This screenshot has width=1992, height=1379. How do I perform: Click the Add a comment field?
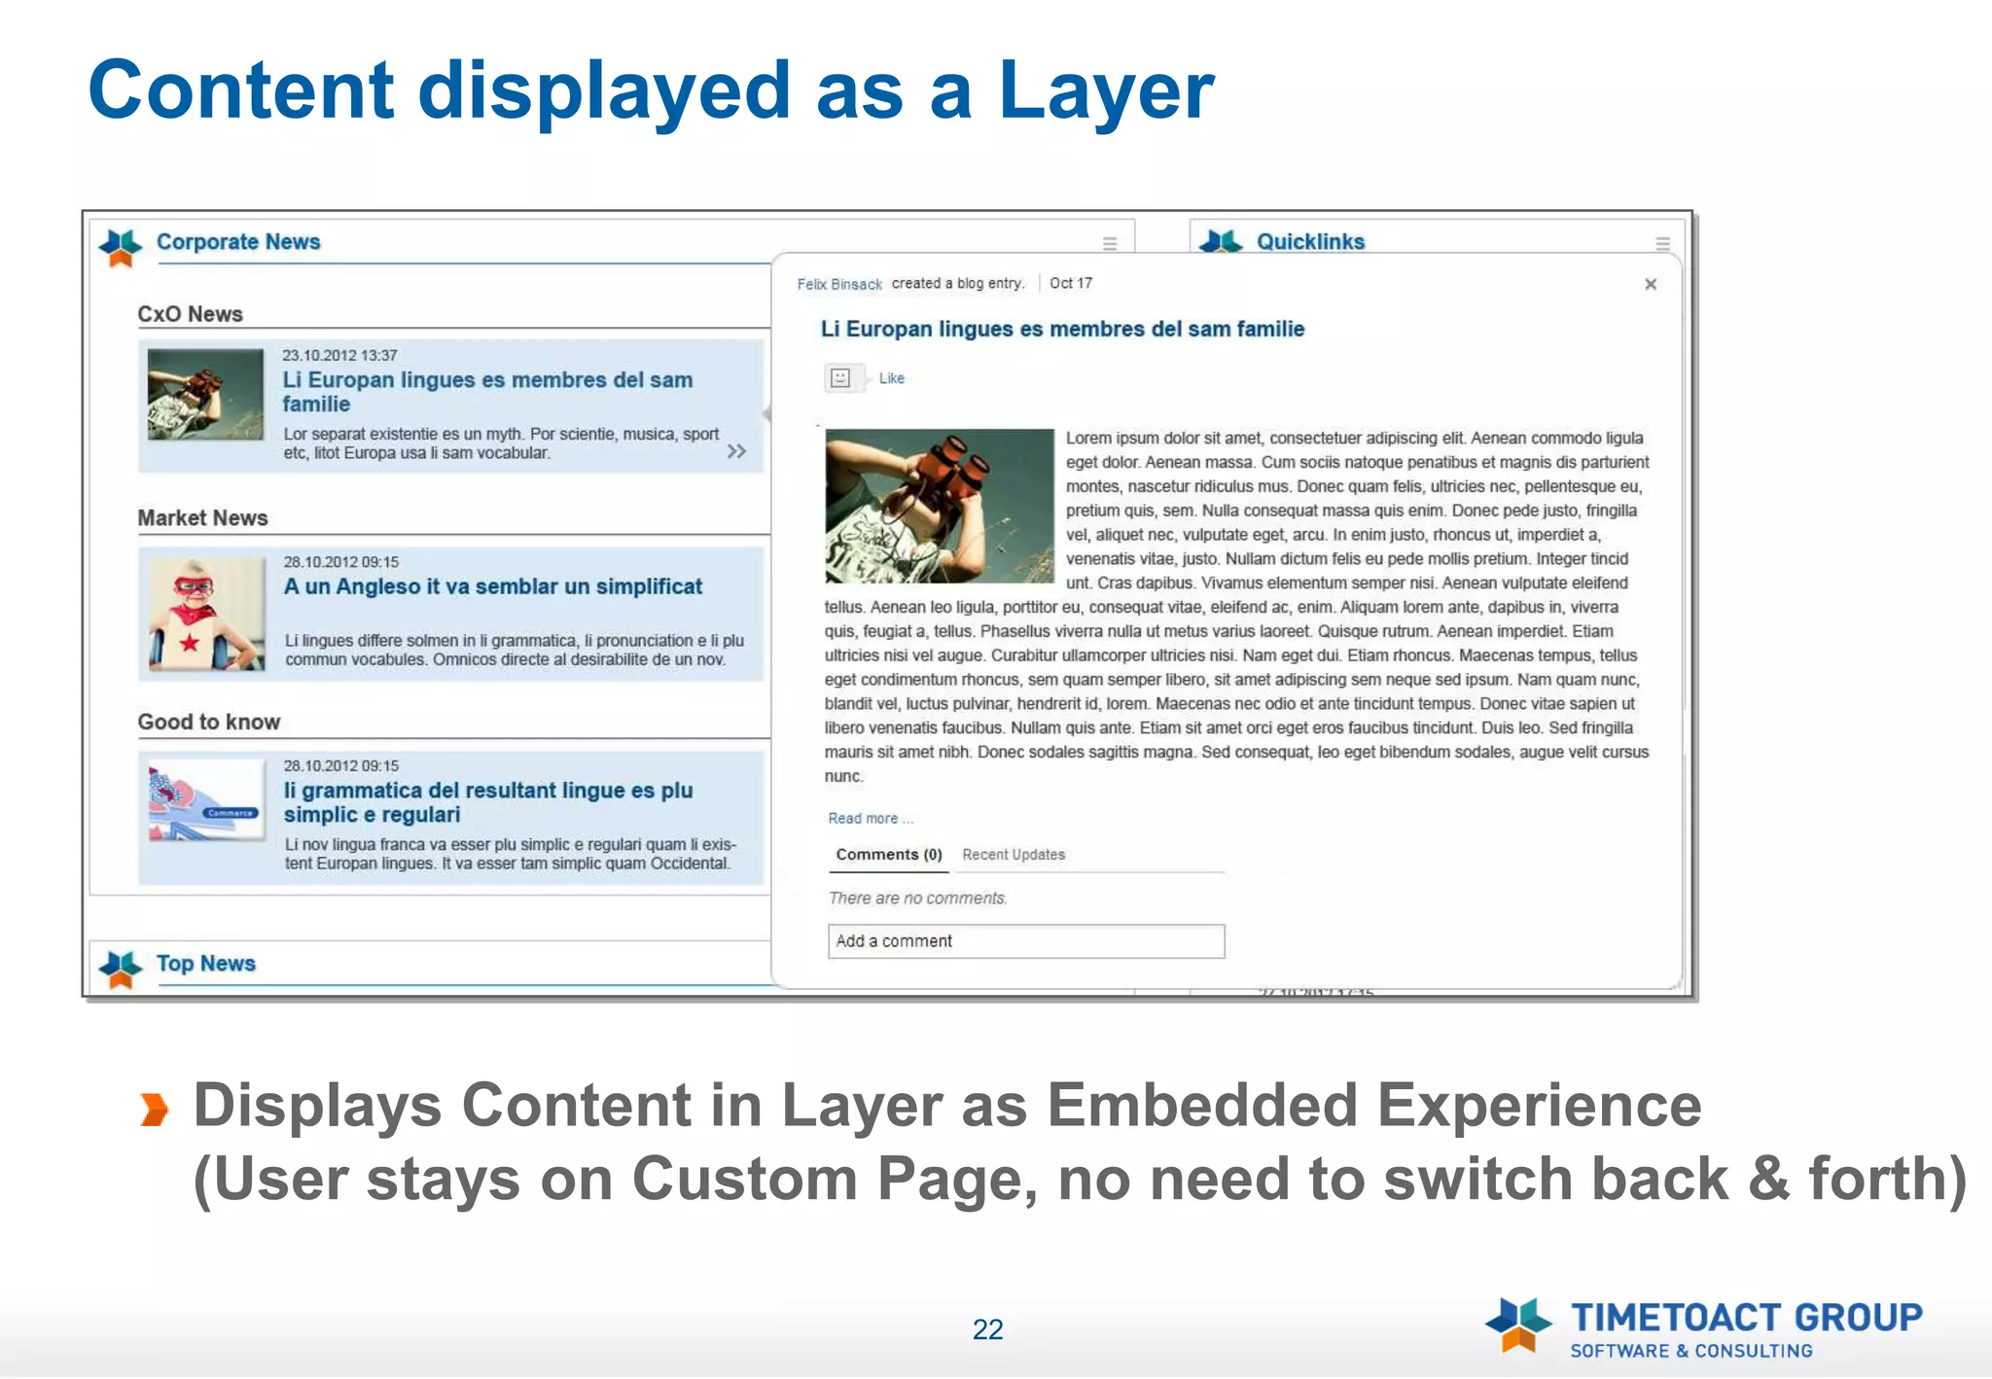pos(1026,941)
